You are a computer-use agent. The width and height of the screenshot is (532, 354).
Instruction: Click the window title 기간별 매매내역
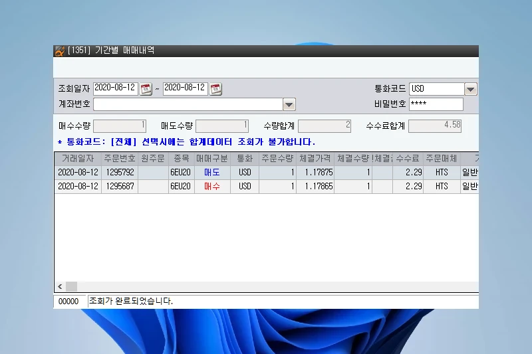pyautogui.click(x=124, y=50)
